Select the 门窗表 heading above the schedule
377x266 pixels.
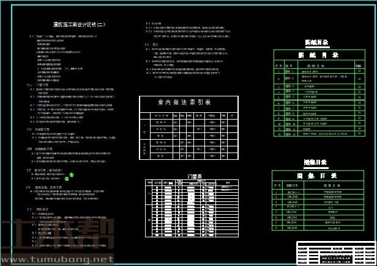coord(195,176)
